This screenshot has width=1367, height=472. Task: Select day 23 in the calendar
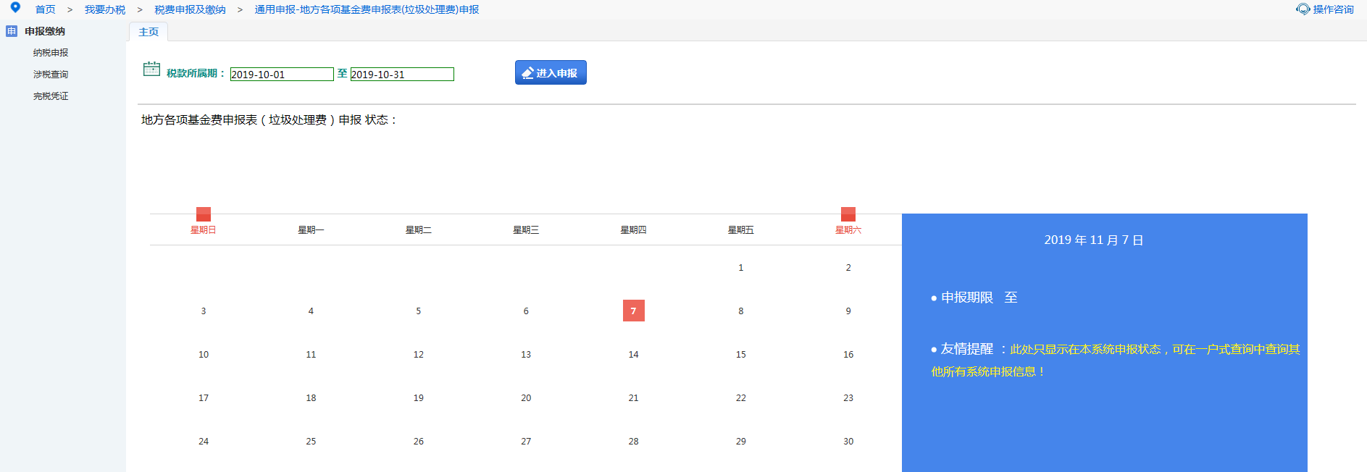pos(848,398)
